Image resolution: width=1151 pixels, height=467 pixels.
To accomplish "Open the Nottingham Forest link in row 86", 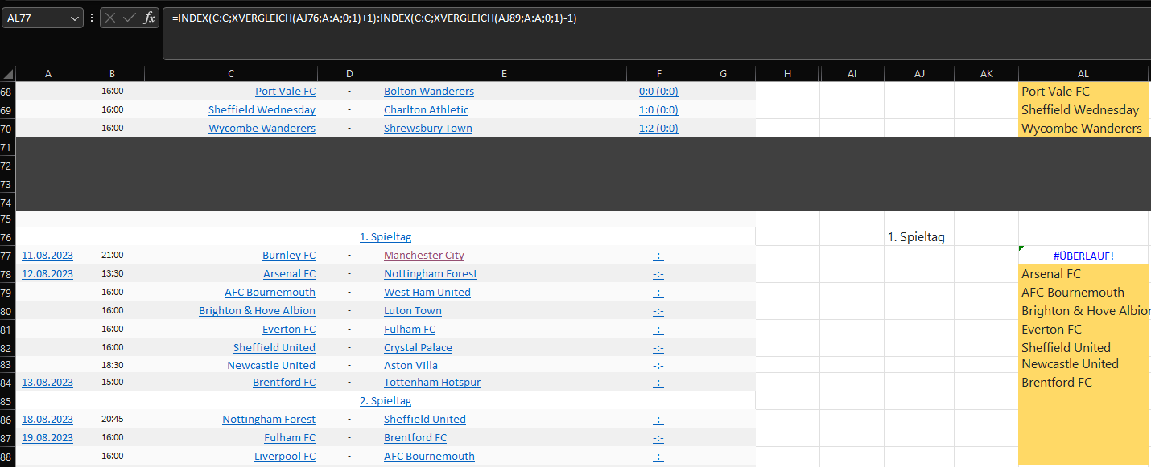I will pyautogui.click(x=269, y=420).
